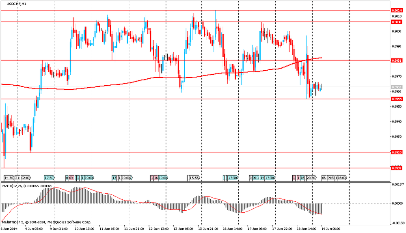
Task: Select the 11 Jun 21:00 time label
Action: click(x=134, y=229)
